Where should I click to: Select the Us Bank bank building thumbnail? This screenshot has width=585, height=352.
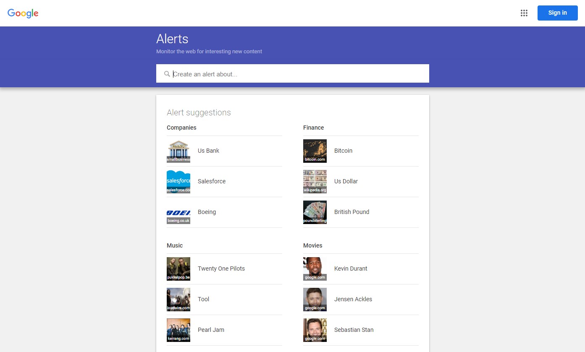pos(178,151)
